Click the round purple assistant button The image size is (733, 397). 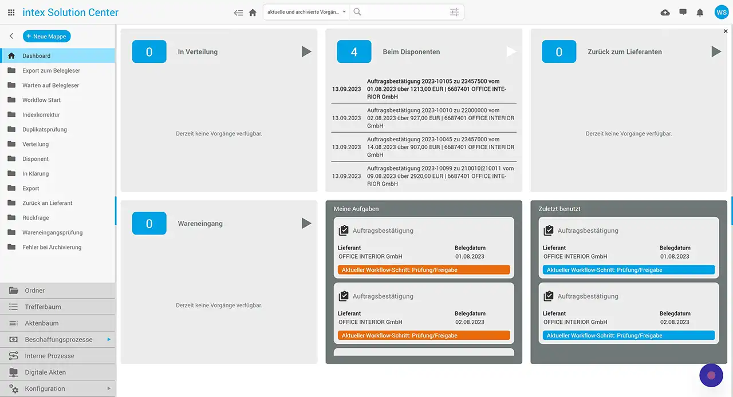click(711, 375)
